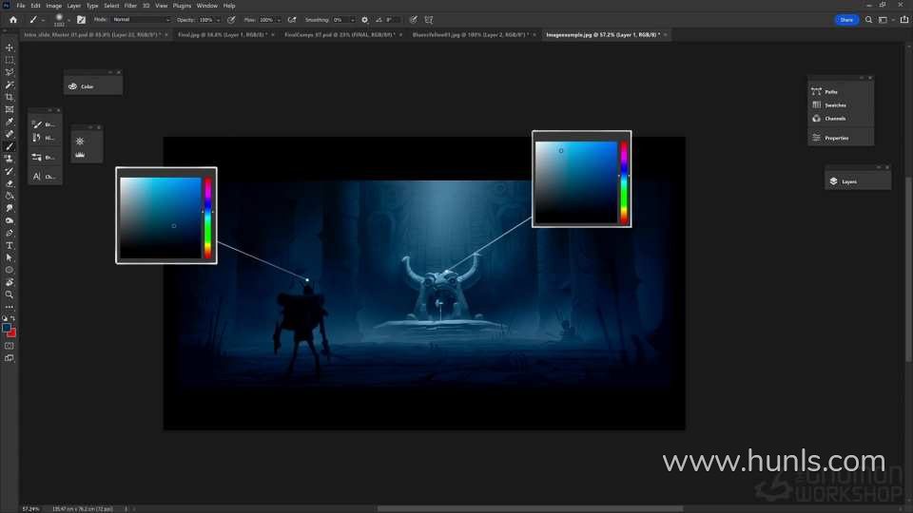Open the Edit Toolbar three-dots menu
Image resolution: width=913 pixels, height=513 pixels.
[x=10, y=307]
